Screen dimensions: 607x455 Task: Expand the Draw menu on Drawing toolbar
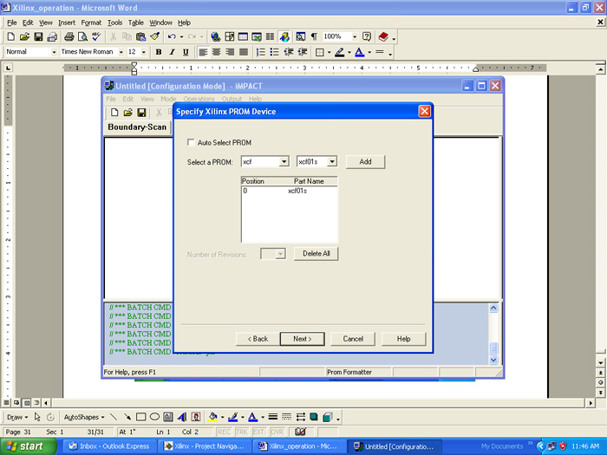click(x=17, y=417)
